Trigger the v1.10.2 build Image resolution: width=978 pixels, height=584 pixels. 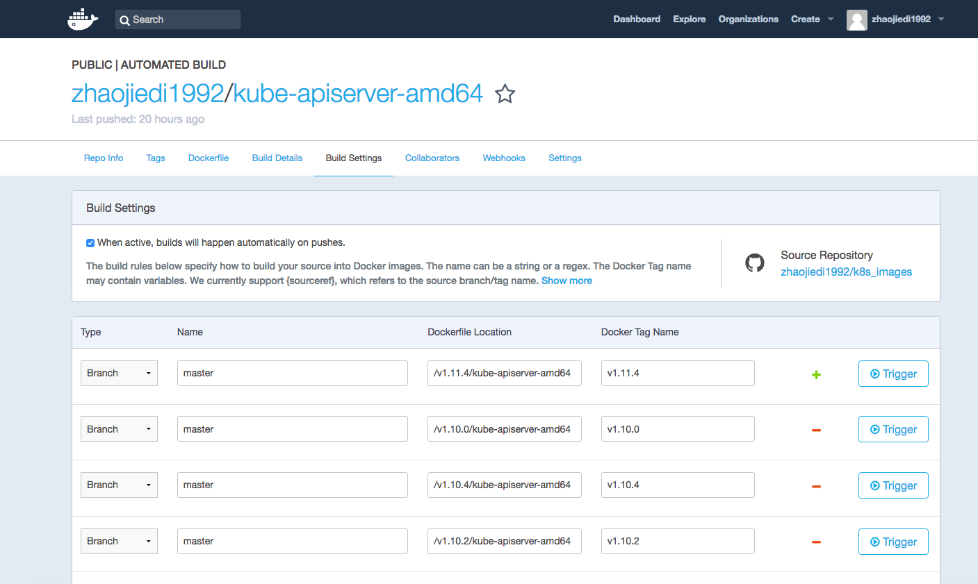(x=893, y=542)
